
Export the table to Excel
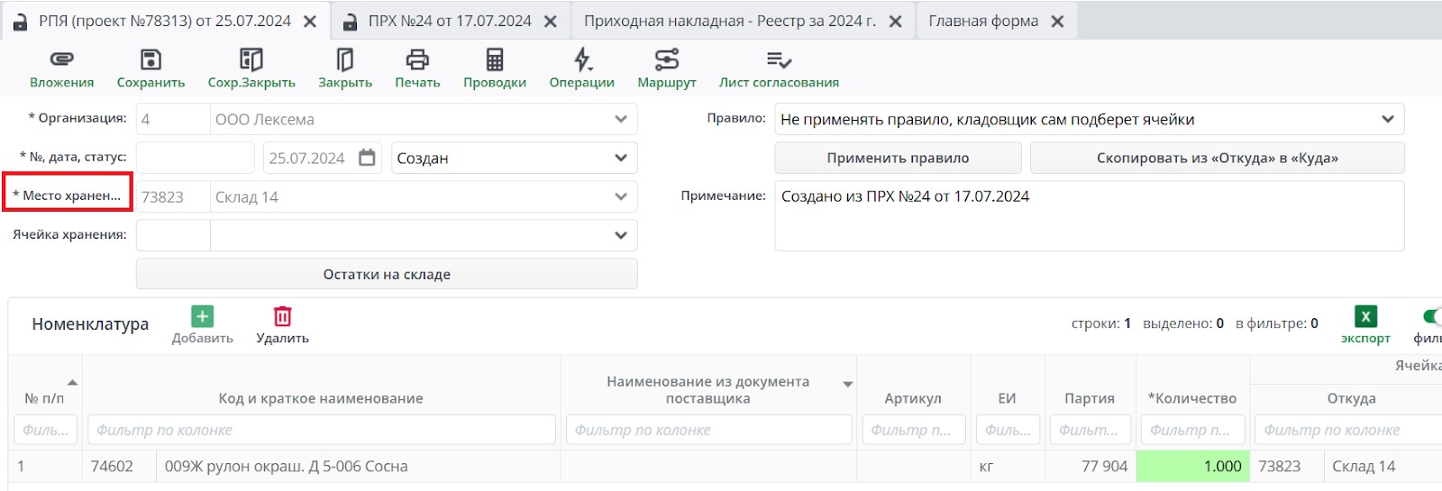[x=1365, y=316]
